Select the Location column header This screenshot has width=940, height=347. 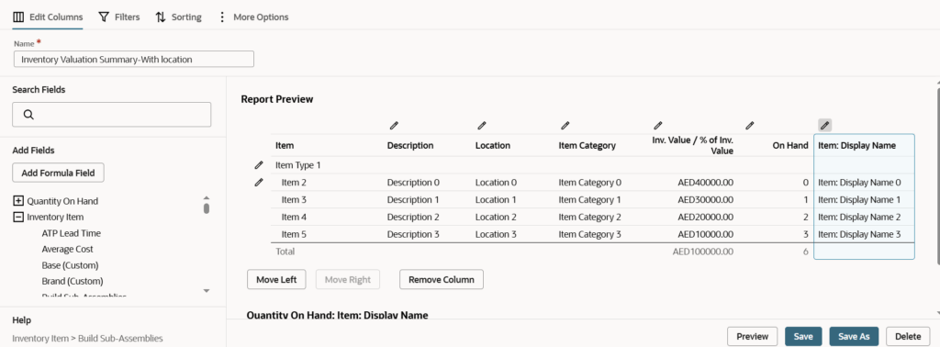(x=493, y=146)
